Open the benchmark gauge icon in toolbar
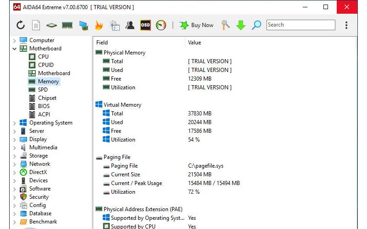Image resolution: width=367 pixels, height=229 pixels. coord(161,25)
